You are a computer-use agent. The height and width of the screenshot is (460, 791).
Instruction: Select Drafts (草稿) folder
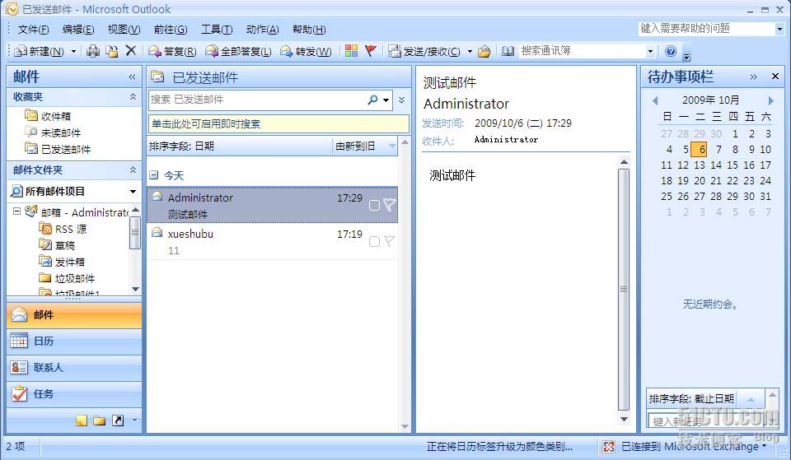tap(57, 245)
